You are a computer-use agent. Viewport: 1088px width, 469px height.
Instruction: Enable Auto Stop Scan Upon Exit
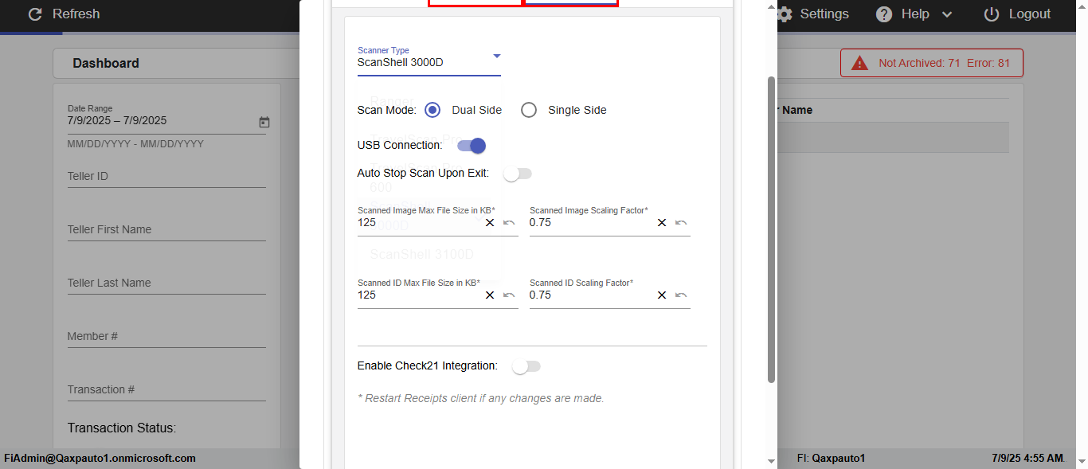(x=518, y=174)
